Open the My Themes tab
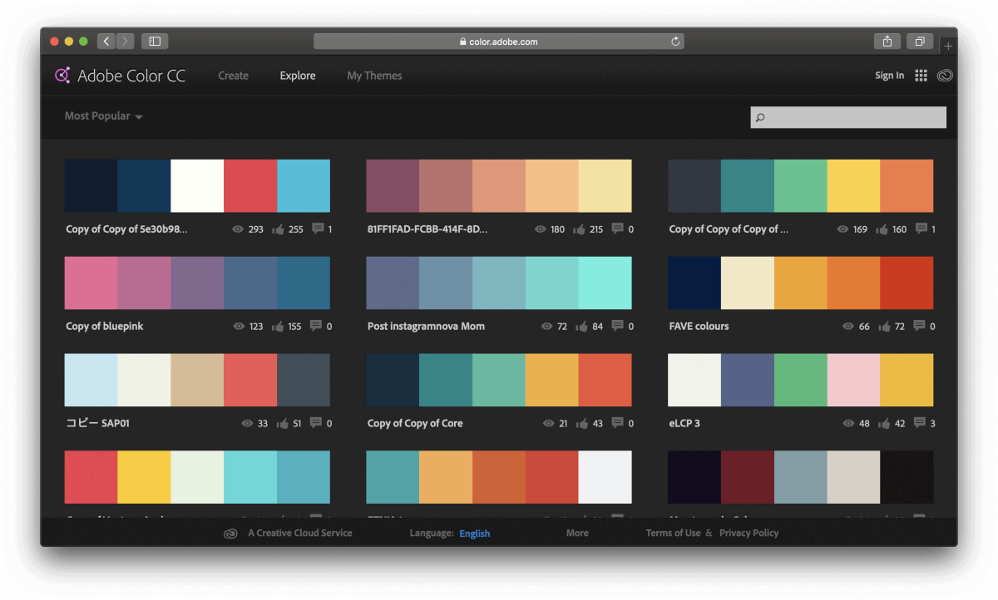 point(374,76)
